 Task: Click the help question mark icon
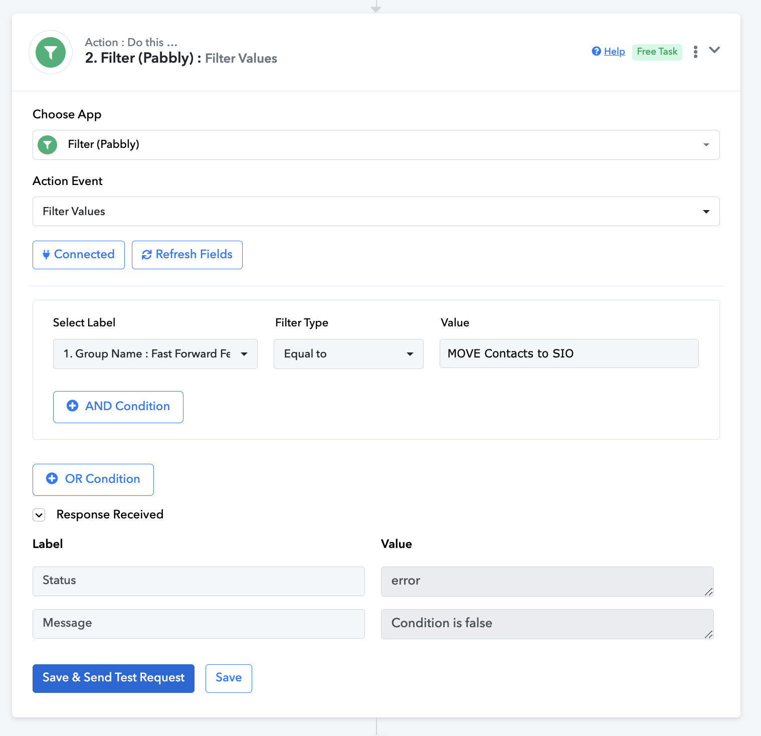(x=596, y=51)
